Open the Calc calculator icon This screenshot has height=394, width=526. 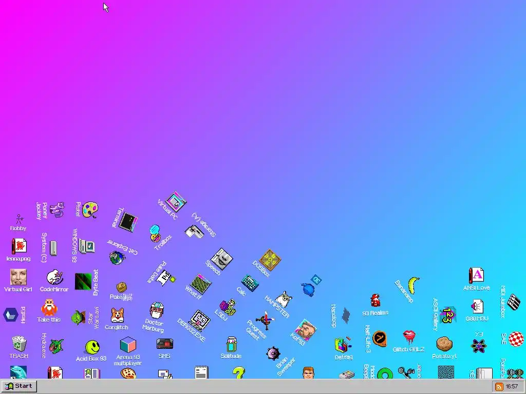[250, 283]
